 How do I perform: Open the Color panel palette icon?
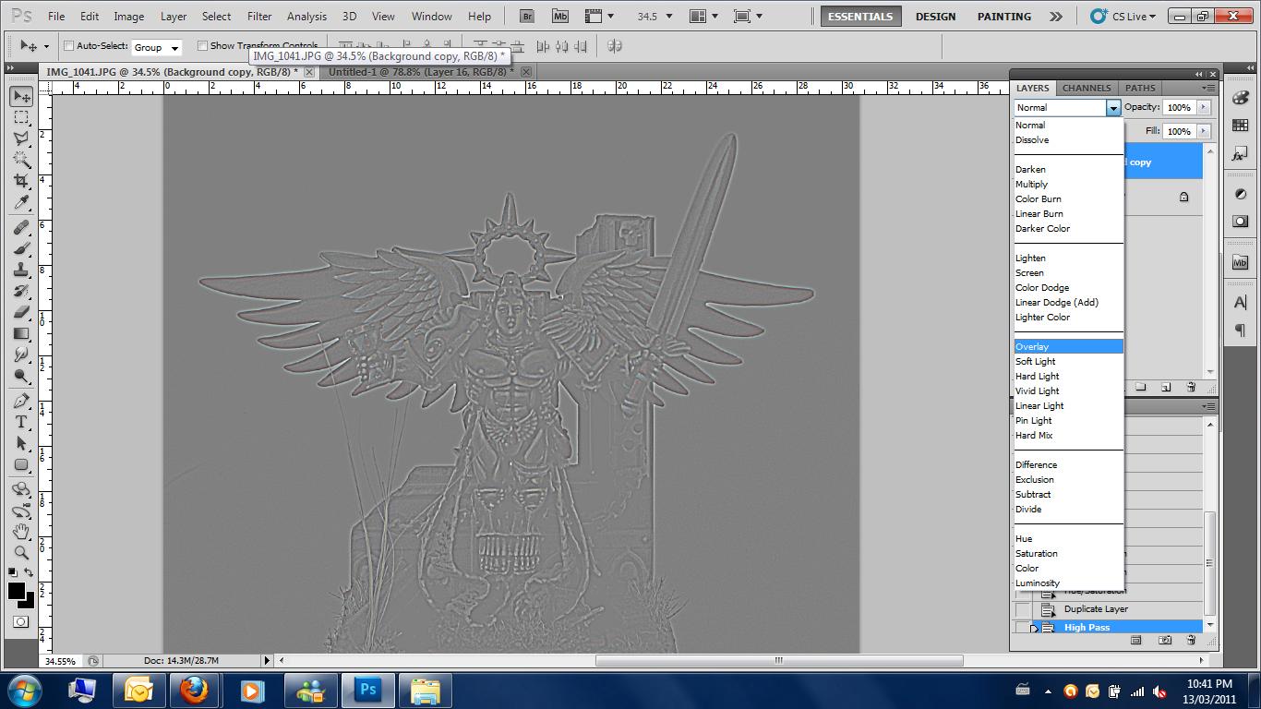pos(1240,98)
